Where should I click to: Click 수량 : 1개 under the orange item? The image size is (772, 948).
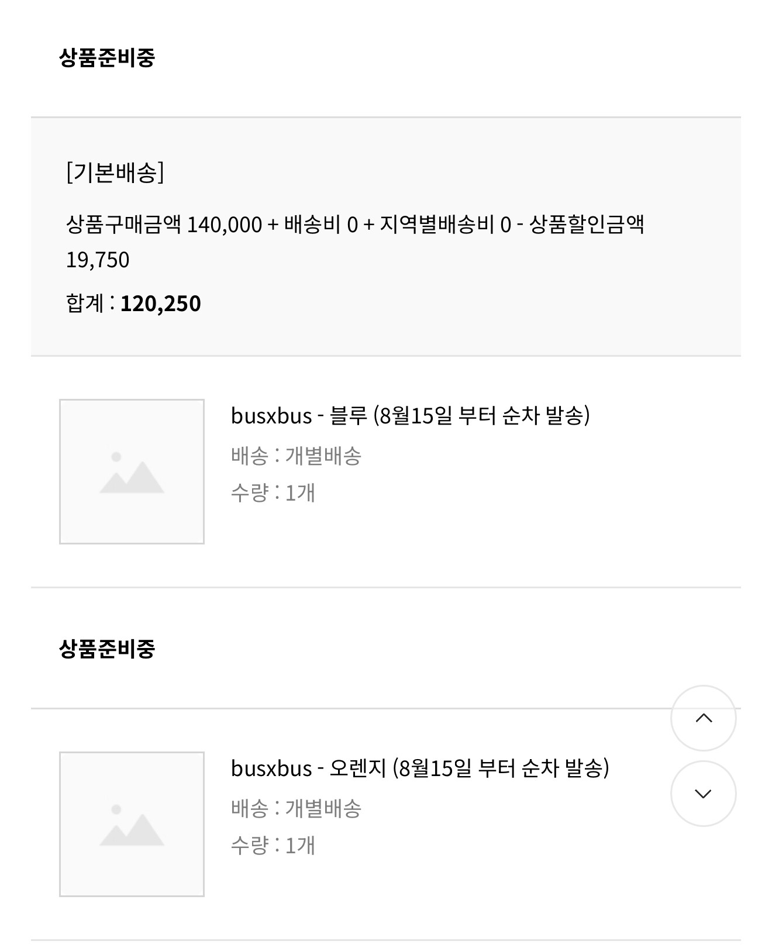click(x=273, y=846)
